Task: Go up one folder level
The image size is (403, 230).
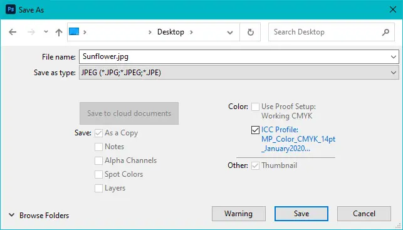Action: (59, 32)
